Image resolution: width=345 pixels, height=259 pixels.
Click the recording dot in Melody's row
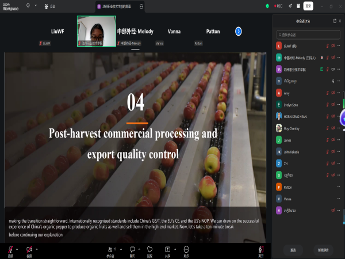321,58
